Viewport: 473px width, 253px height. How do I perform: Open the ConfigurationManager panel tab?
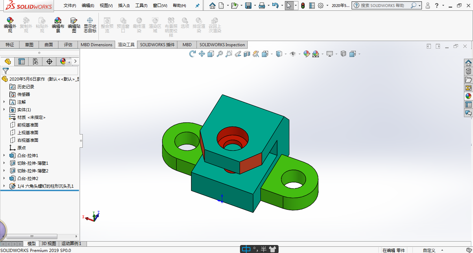click(35, 62)
